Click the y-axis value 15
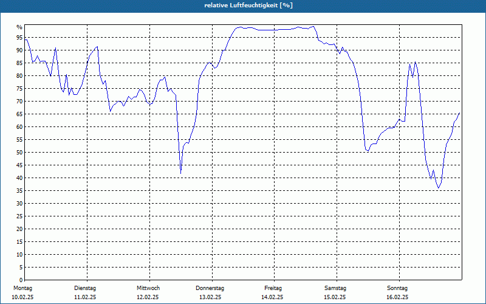This screenshot has width=486, height=304. tap(19, 241)
